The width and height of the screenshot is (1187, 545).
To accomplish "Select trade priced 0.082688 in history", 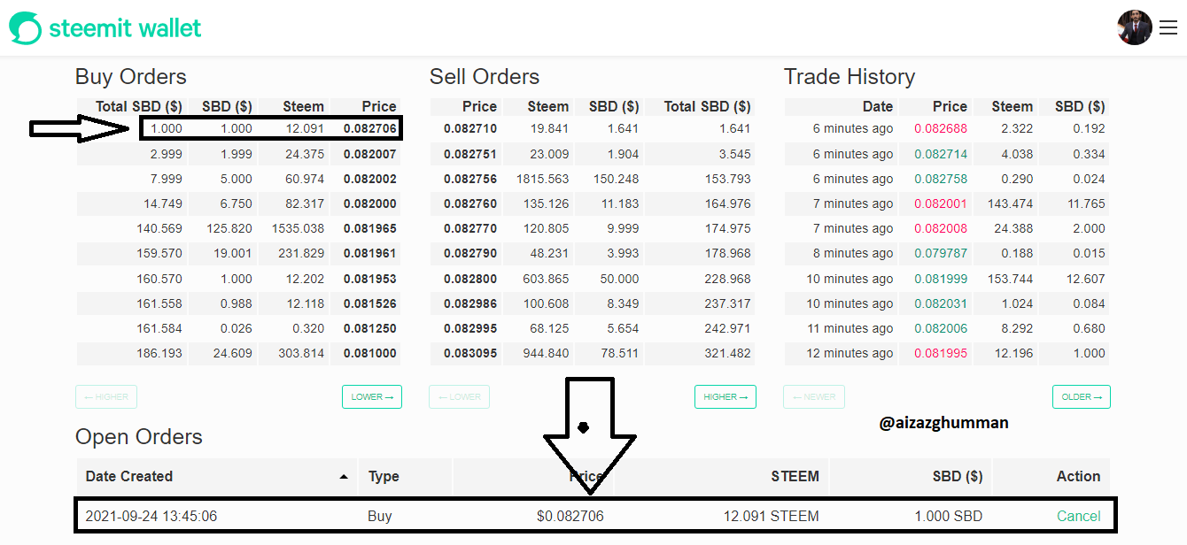I will (x=947, y=129).
